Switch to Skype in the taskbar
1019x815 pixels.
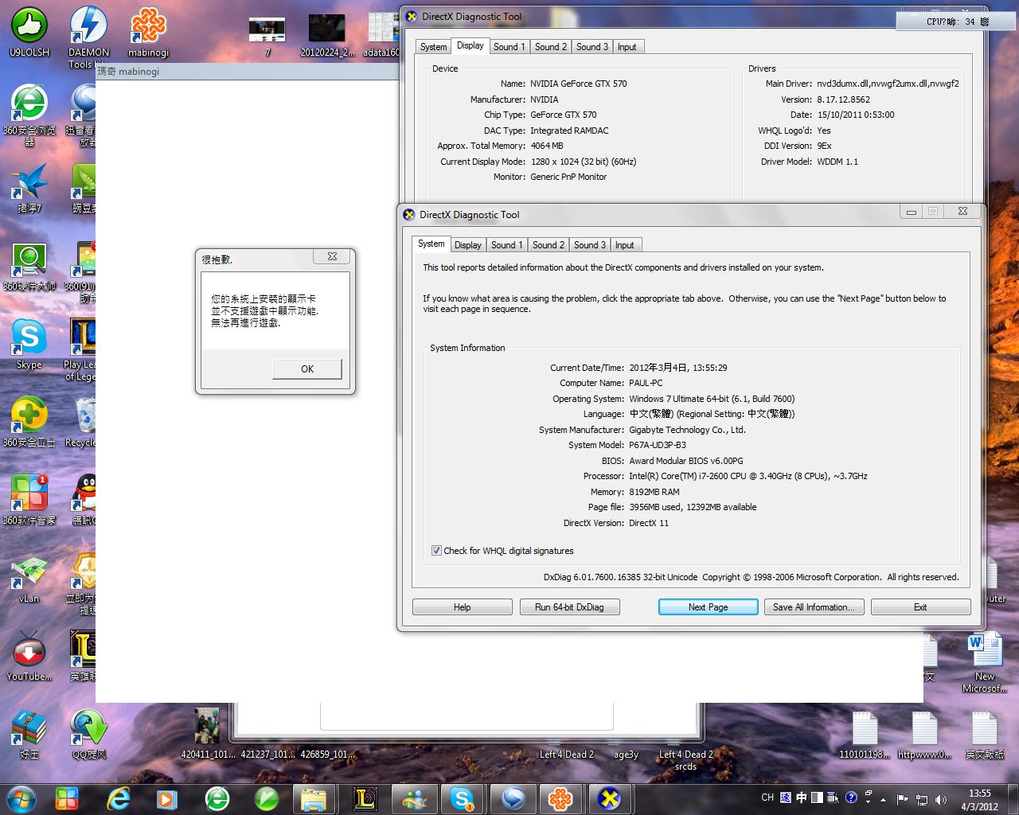point(463,798)
